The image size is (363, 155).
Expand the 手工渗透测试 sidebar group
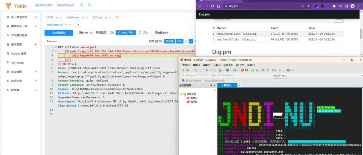point(22,17)
